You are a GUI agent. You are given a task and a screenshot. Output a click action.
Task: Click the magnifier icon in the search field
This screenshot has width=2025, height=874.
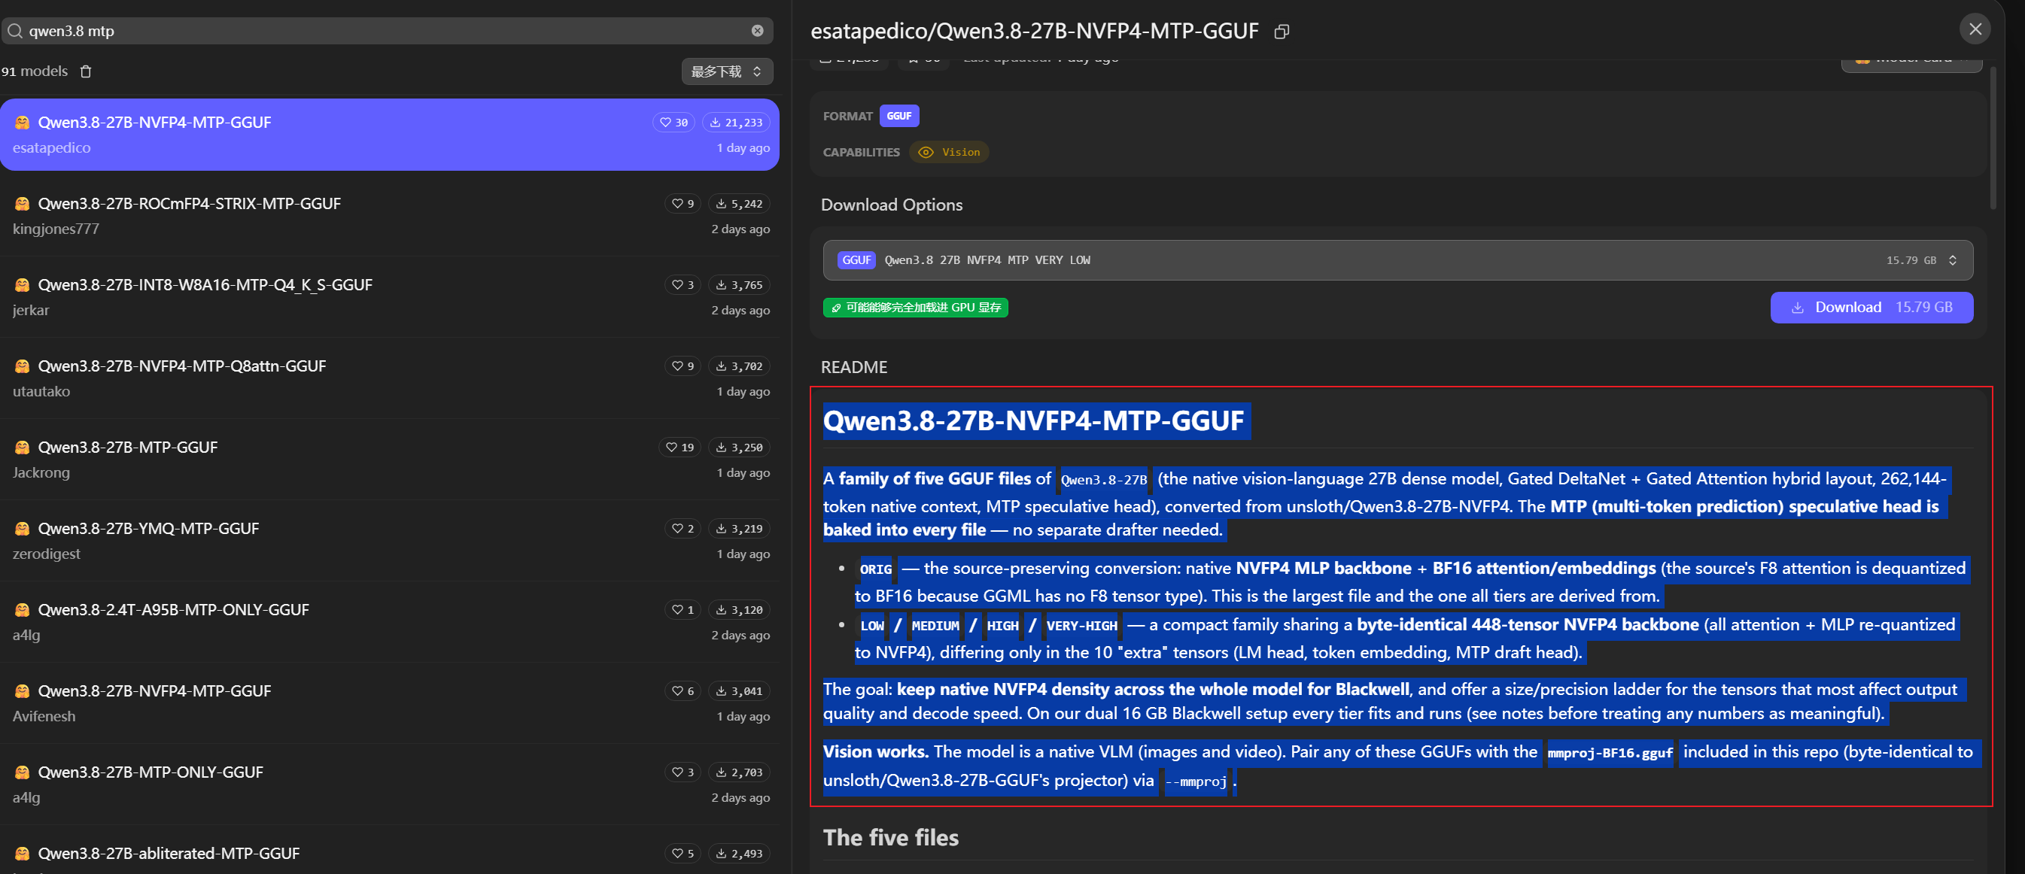(x=15, y=31)
